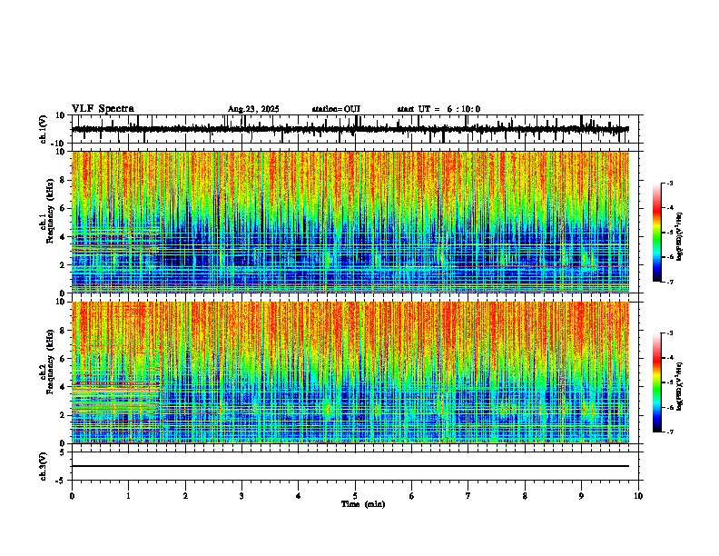Click the time axis tick label "7"
Viewport: 719px width, 556px height.
tap(468, 496)
